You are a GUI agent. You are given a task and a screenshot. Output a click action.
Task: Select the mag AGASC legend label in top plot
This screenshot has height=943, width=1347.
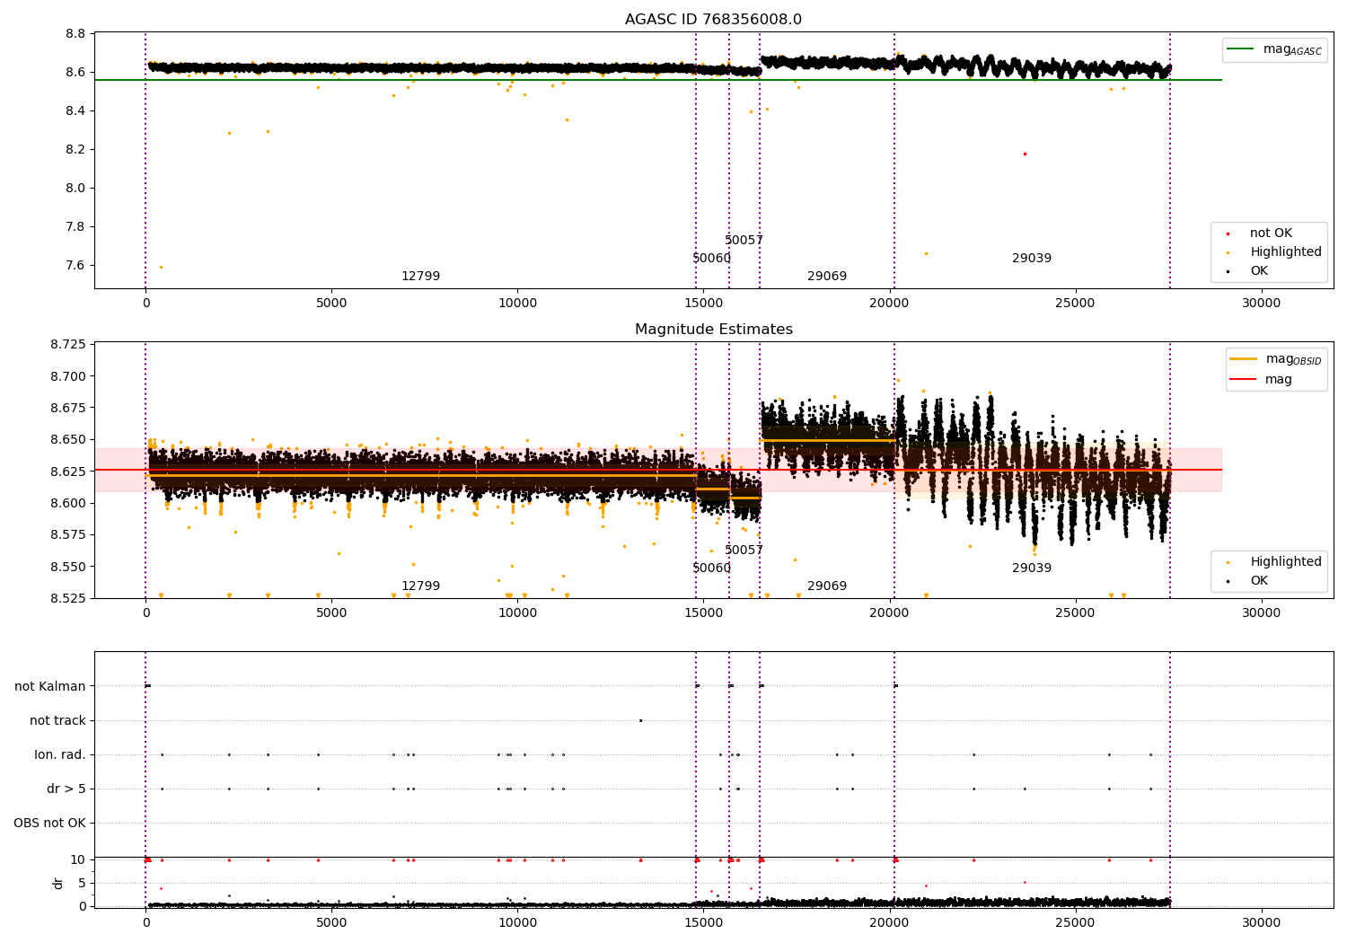pos(1292,49)
